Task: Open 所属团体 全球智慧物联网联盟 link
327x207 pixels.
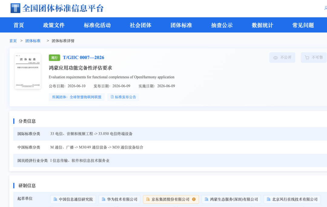Action: click(x=77, y=97)
